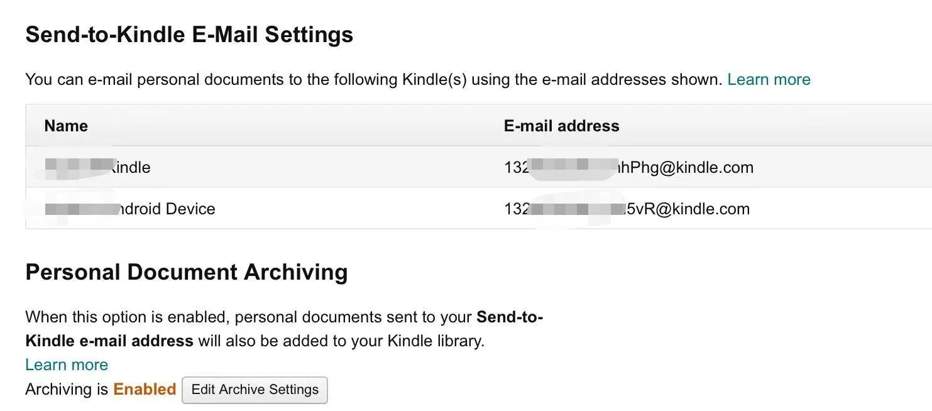
Task: Click the orange Enabled status text
Action: 145,390
